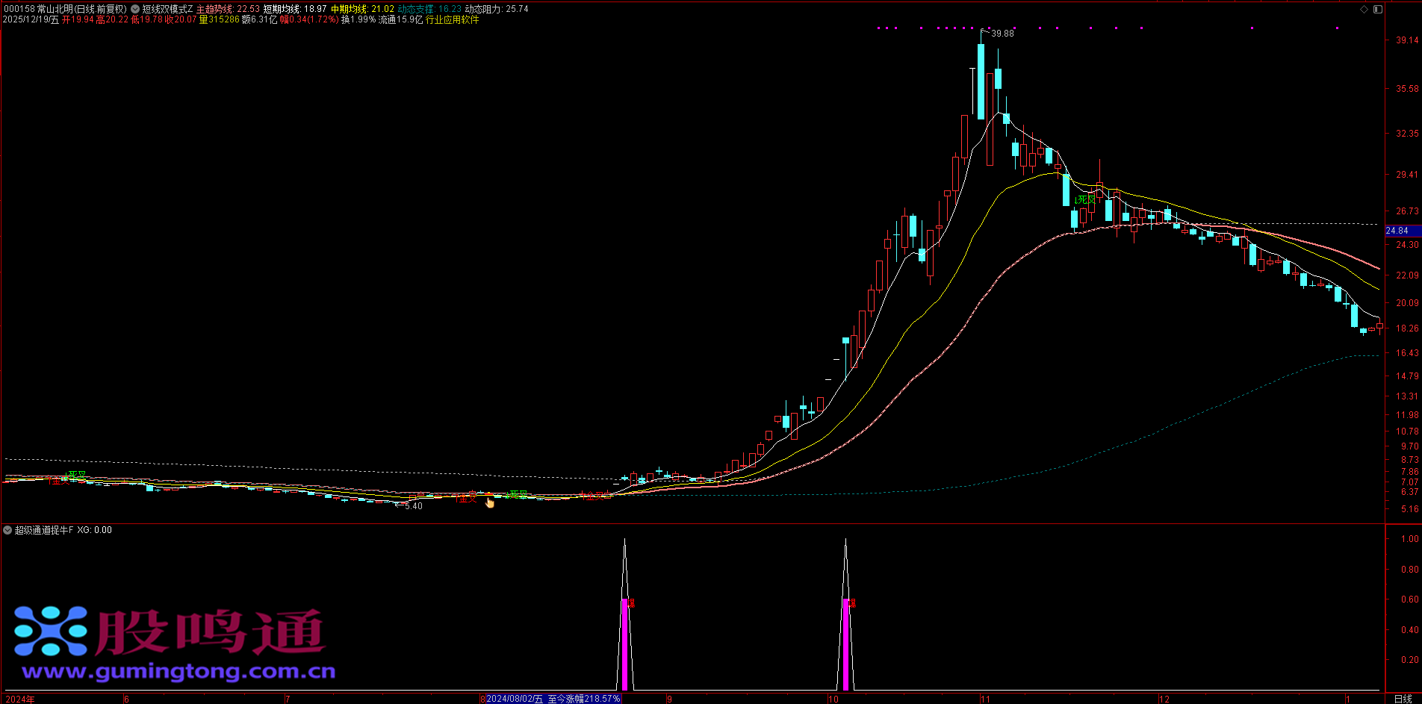The image size is (1422, 704).
Task: Click the 2024年 label on the time axis
Action: click(x=19, y=699)
